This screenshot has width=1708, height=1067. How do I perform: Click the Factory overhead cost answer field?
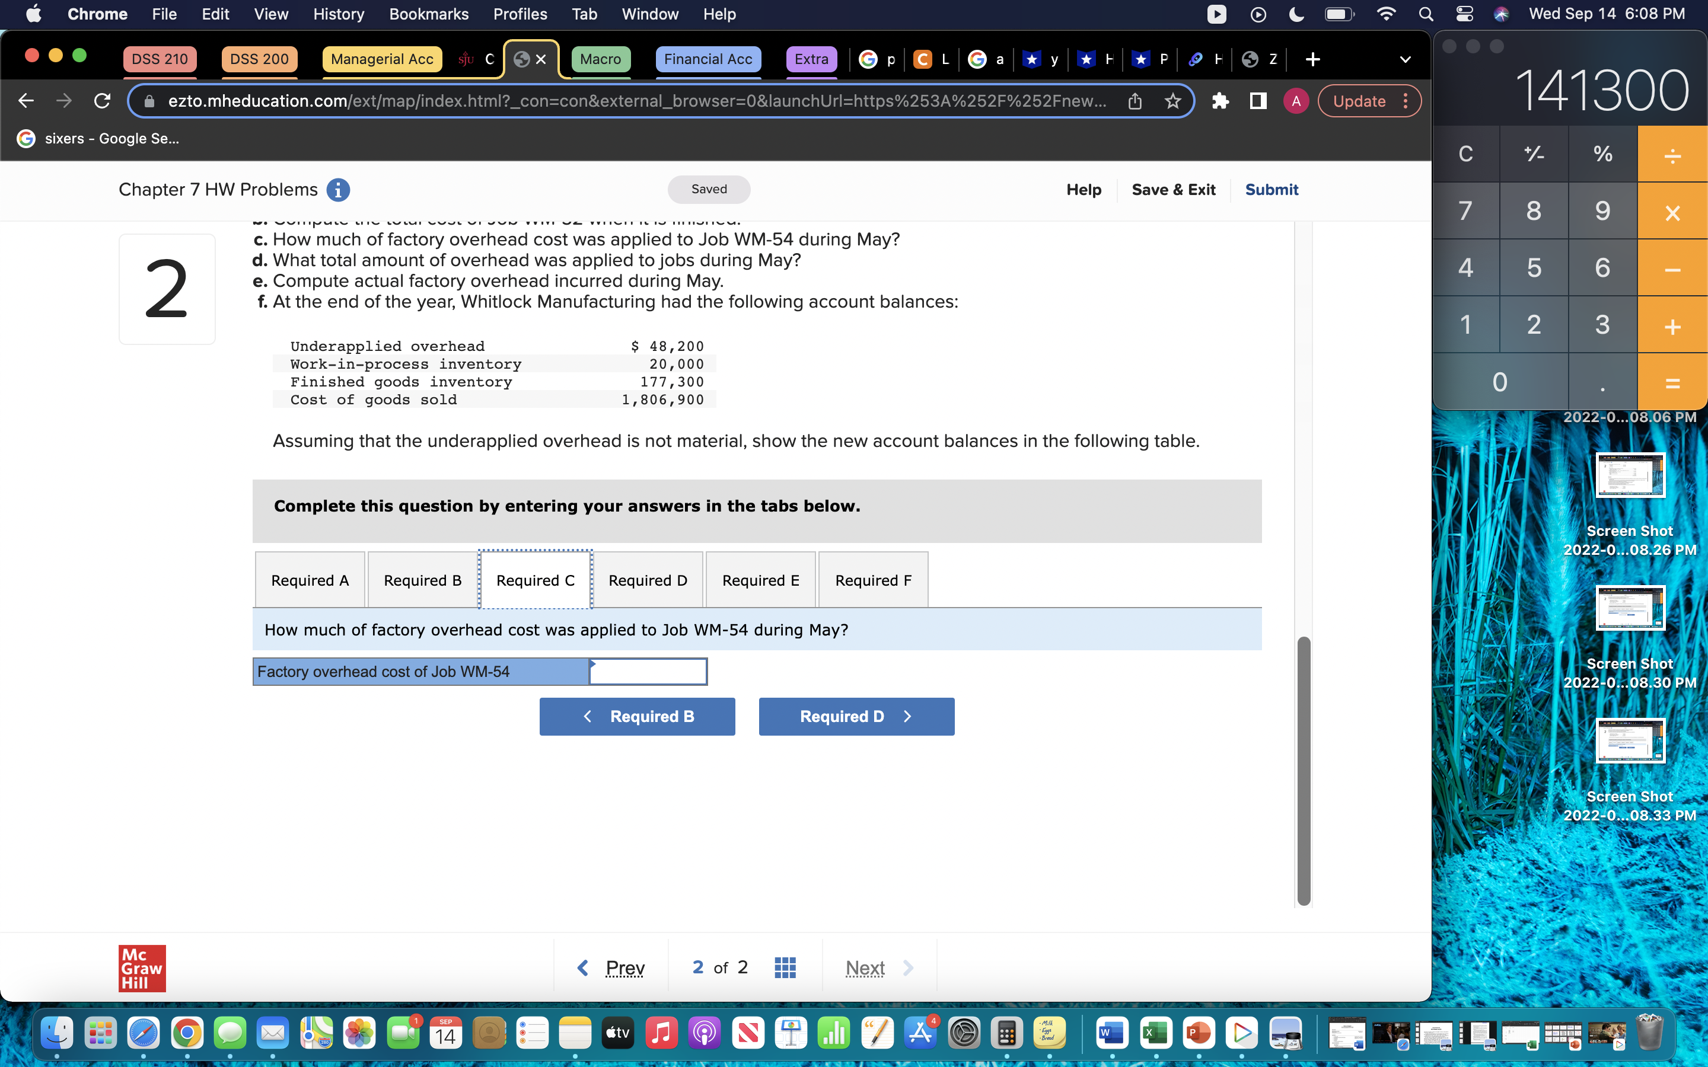point(646,671)
